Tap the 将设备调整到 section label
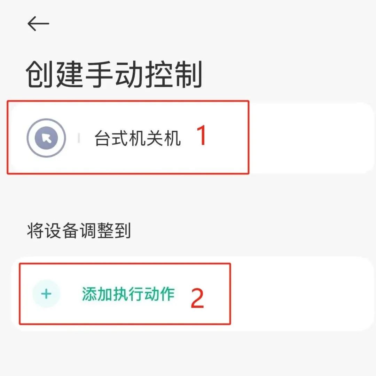 [x=79, y=230]
